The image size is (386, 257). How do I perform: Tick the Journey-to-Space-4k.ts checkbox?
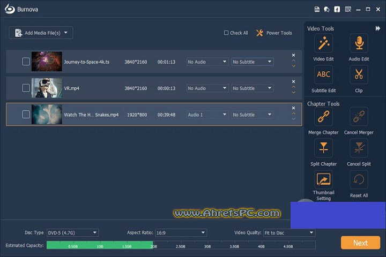(x=26, y=62)
